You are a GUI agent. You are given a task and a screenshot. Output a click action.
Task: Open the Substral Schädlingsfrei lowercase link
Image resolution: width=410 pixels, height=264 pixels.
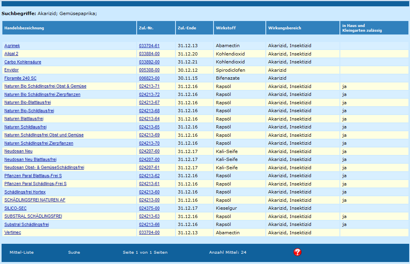click(27, 224)
